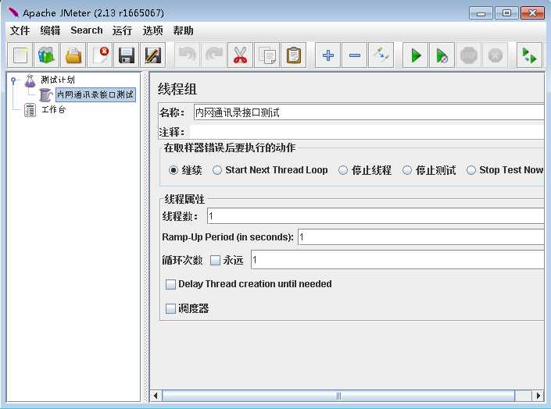Click the horizontal scrollbar thumb
Viewport: 551px width, 409px height.
pos(338,396)
